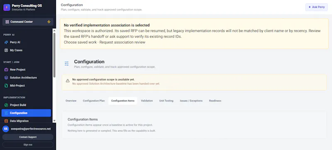Click the 'PERRY AI' sidebar section label
Image resolution: width=332 pixels, height=150 pixels.
coord(9,35)
